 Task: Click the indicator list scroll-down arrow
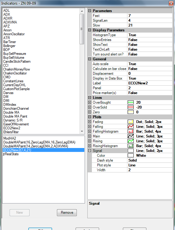82,131
